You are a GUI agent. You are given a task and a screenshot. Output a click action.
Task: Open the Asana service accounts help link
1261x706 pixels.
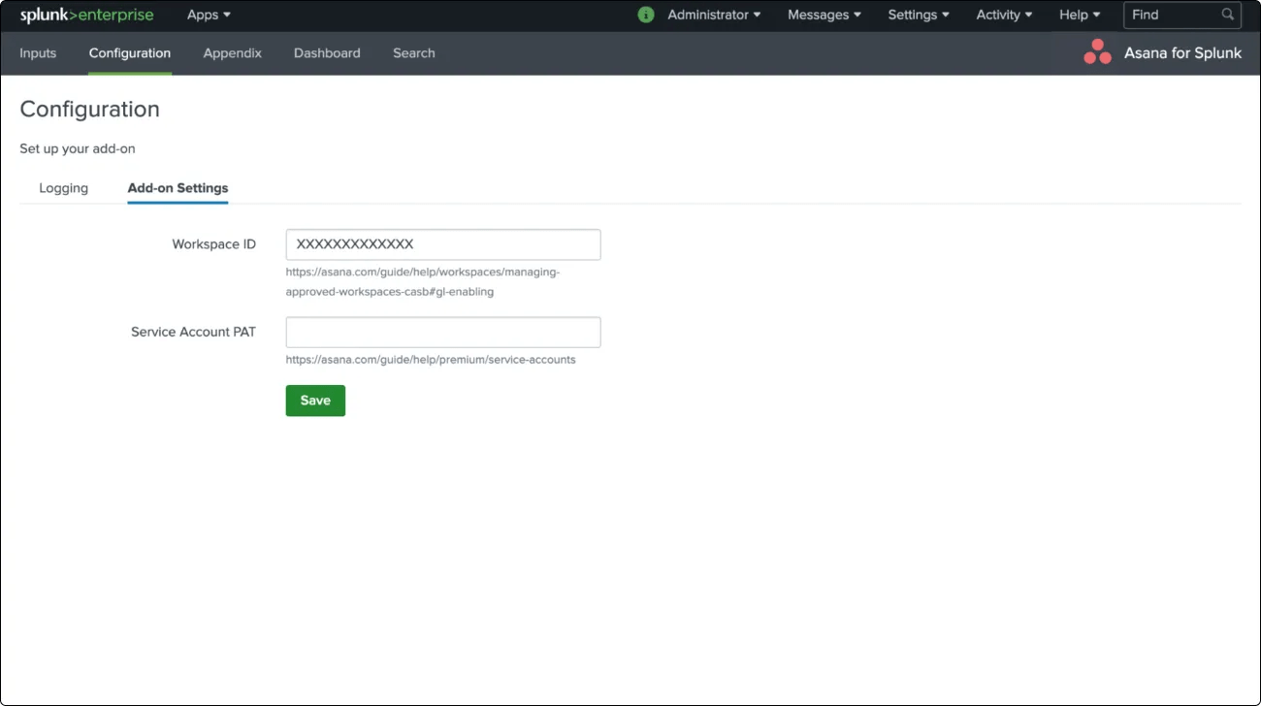tap(431, 359)
